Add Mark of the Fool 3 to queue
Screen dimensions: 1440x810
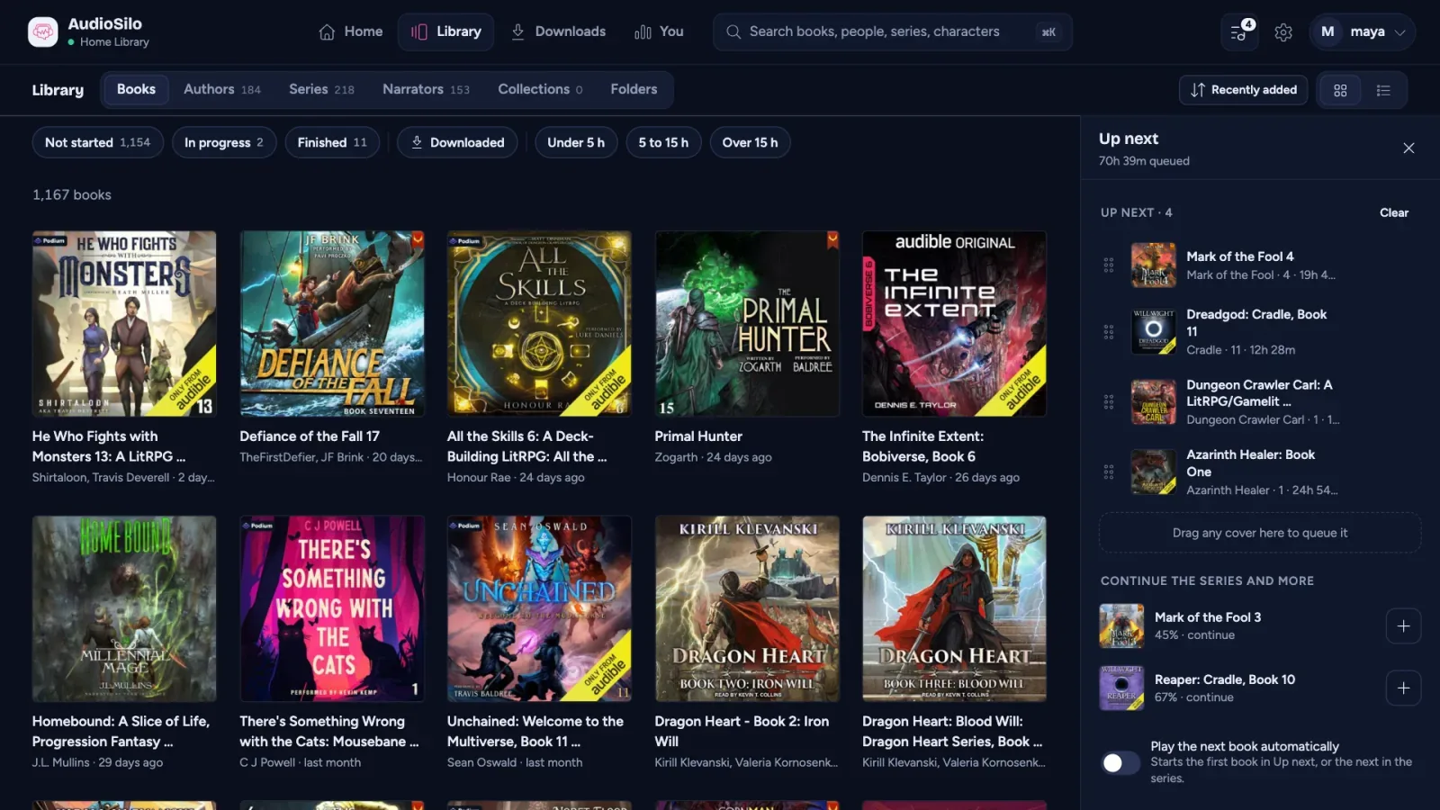tap(1403, 625)
